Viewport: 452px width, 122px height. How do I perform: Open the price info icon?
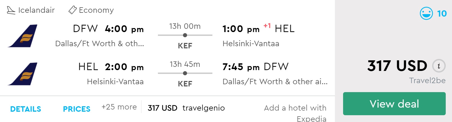tap(439, 66)
